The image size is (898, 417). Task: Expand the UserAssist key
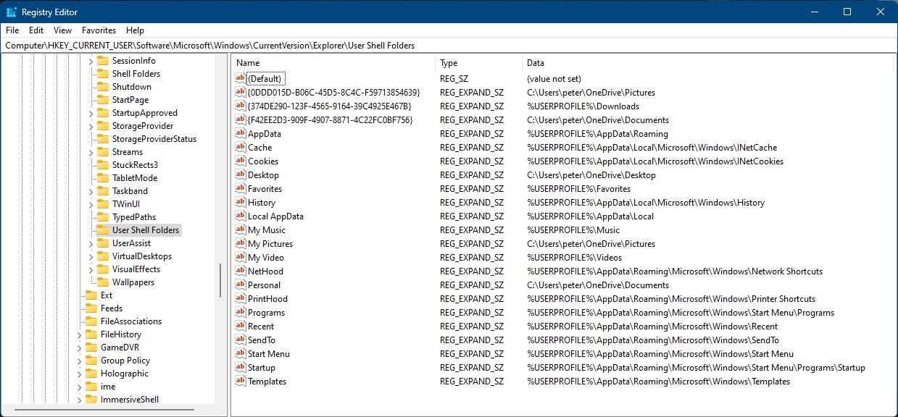(x=91, y=243)
